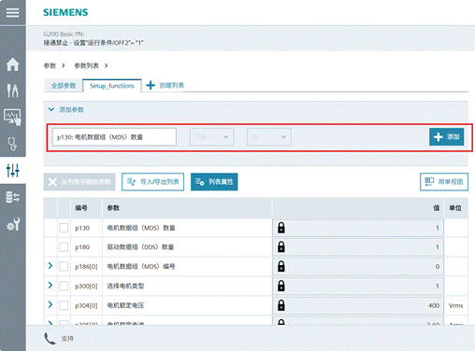This screenshot has height=351, width=475.
Task: Collapse the 添加参数 section
Action: pos(51,109)
